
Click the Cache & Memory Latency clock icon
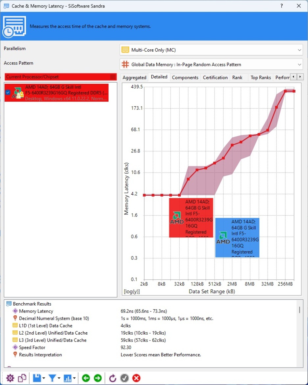14,27
